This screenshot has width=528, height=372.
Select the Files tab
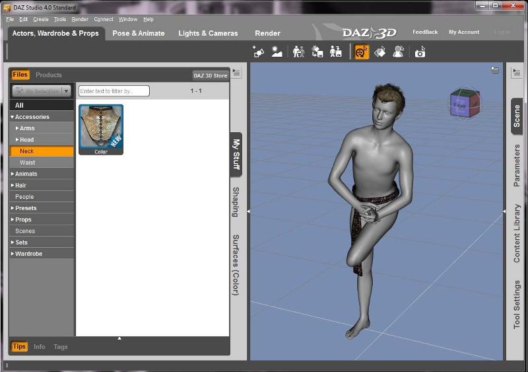20,75
